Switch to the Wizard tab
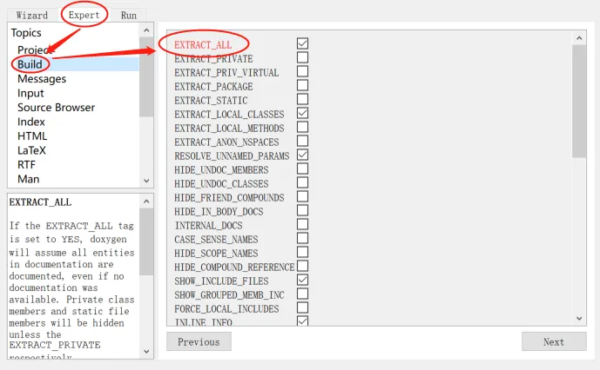The image size is (600, 370). point(32,16)
